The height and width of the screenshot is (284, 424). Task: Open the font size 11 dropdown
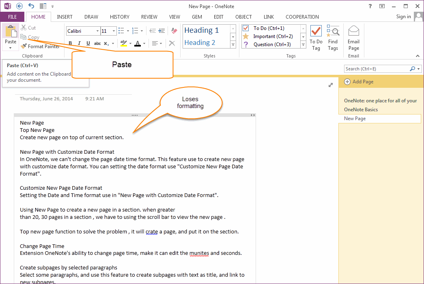pyautogui.click(x=114, y=31)
